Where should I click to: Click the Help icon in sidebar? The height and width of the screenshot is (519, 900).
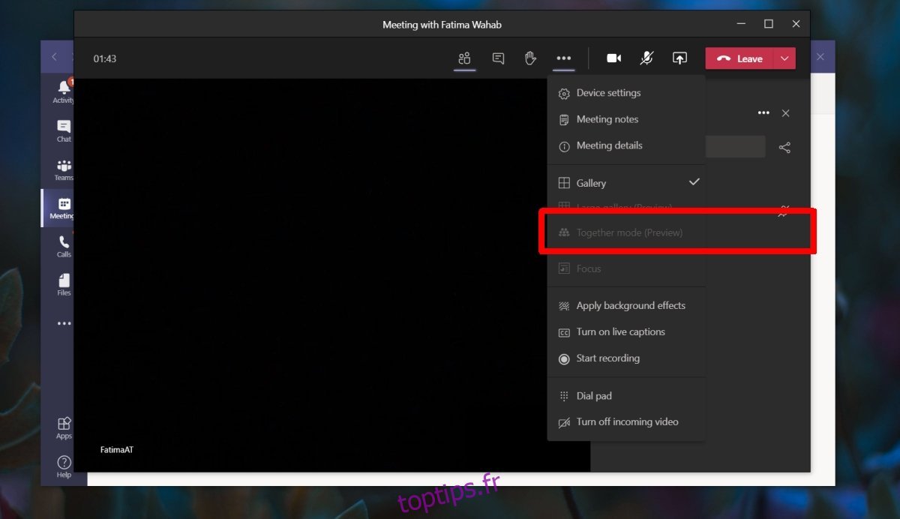point(64,466)
